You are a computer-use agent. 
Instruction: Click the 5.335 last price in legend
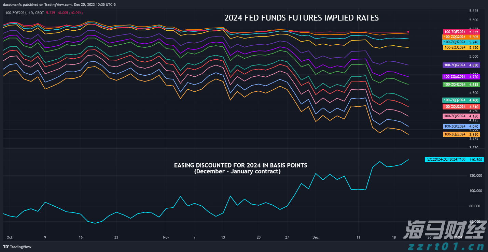[50, 13]
